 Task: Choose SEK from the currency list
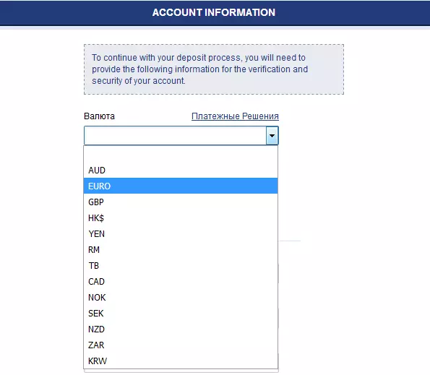pos(181,314)
